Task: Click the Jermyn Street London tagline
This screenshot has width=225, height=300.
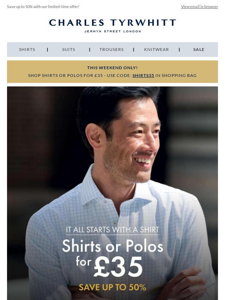Action: click(x=112, y=31)
